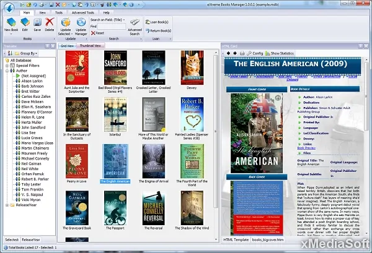
Task: Click the New Book icon
Action: [x=11, y=22]
